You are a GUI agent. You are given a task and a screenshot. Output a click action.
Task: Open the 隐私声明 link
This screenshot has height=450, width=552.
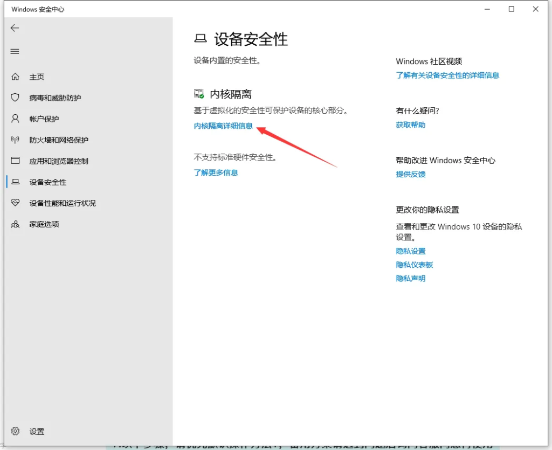(x=410, y=278)
